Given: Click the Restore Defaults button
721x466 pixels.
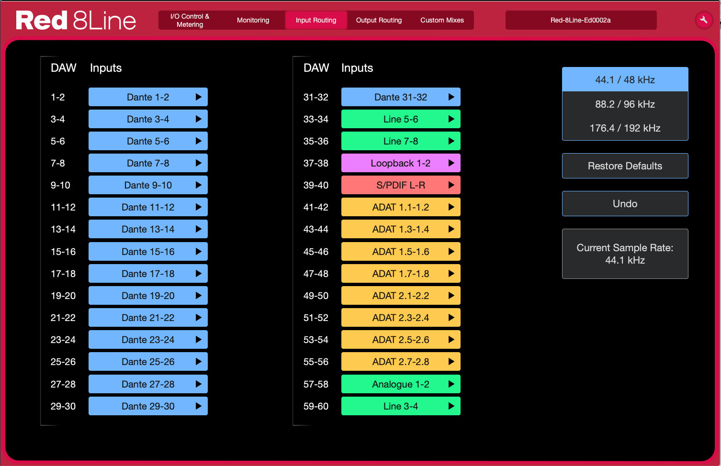Looking at the screenshot, I should click(625, 166).
